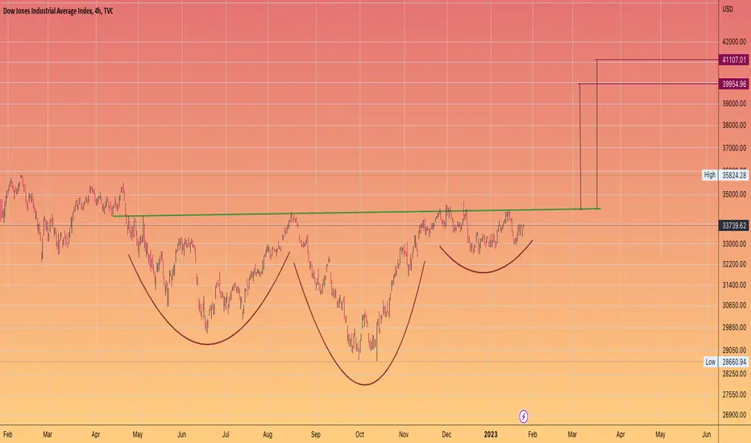Select the 39954.96 price target label
Viewport: 751px width, 443px height.
tap(734, 84)
